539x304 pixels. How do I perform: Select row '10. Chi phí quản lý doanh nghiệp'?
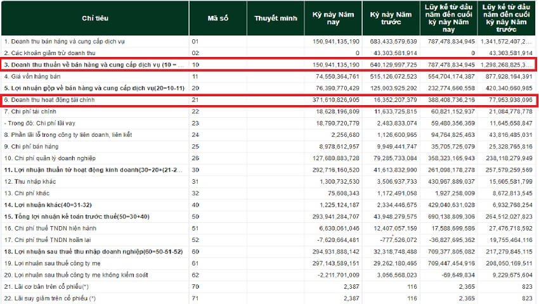(268, 158)
